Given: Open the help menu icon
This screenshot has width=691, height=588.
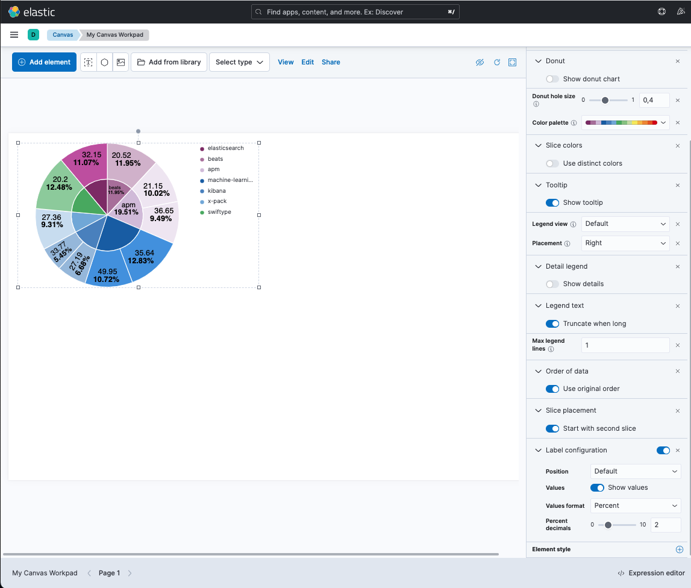Looking at the screenshot, I should pyautogui.click(x=661, y=12).
